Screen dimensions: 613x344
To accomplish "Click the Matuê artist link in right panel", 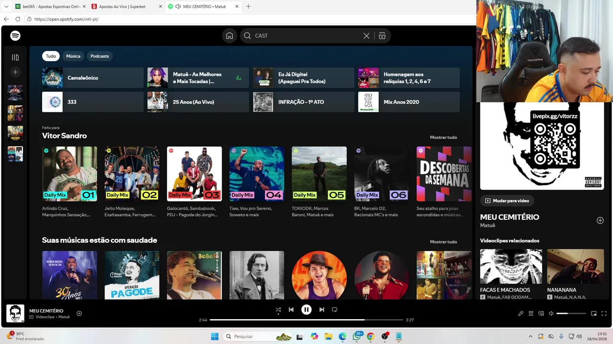I will click(x=488, y=226).
